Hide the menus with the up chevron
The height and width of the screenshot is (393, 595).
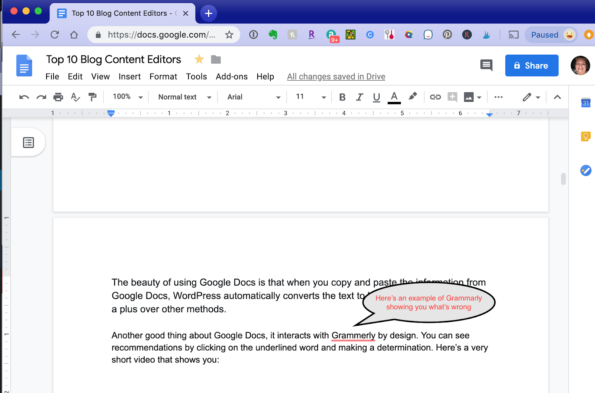[x=557, y=97]
